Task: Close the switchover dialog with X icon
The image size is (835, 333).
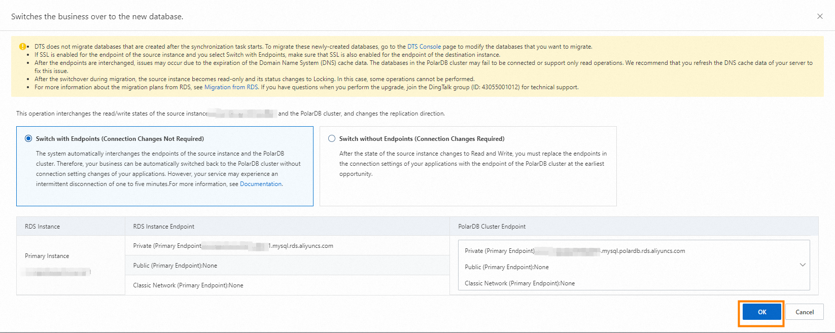Action: pyautogui.click(x=820, y=16)
